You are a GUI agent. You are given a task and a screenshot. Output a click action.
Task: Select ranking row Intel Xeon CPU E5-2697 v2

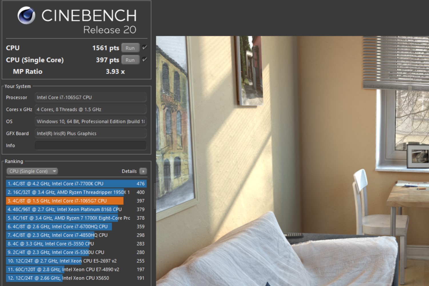(x=76, y=261)
